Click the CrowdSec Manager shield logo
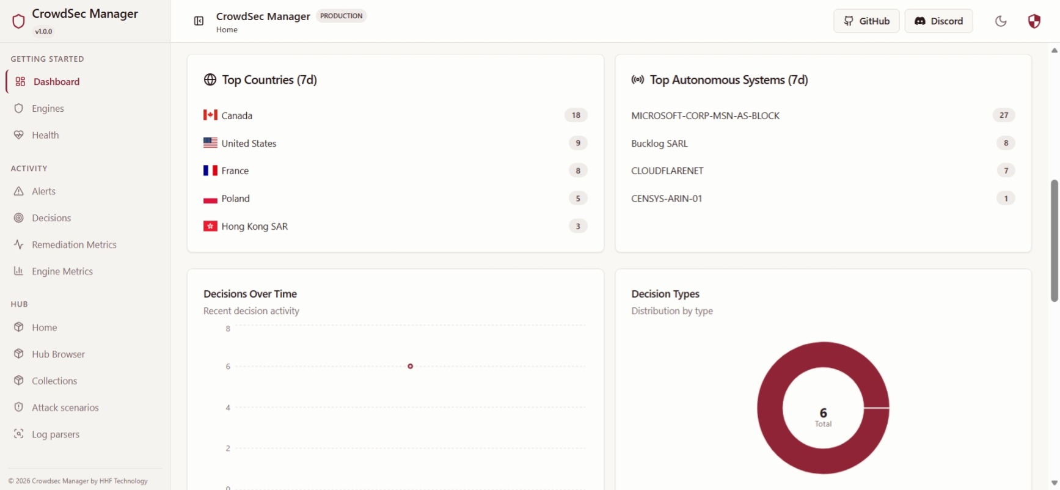 pyautogui.click(x=18, y=21)
